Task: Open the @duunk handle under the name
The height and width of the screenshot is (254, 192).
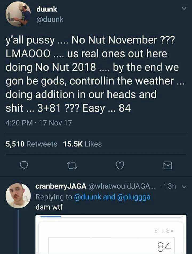Action: pyautogui.click(x=50, y=19)
